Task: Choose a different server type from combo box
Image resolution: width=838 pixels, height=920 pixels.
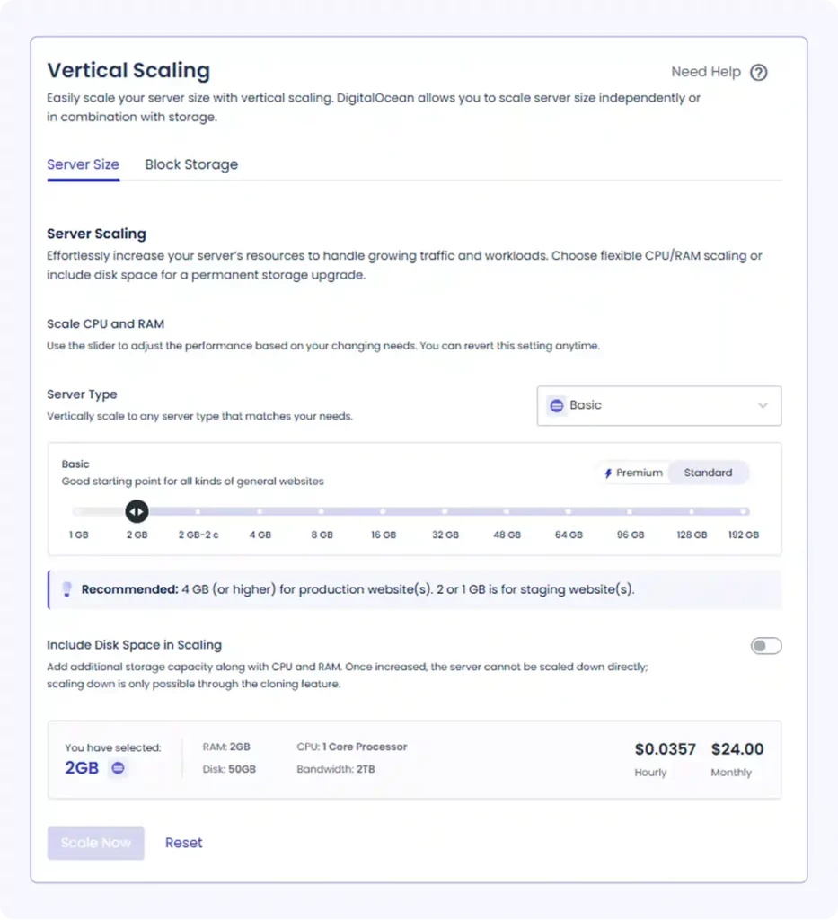Action: pos(658,405)
